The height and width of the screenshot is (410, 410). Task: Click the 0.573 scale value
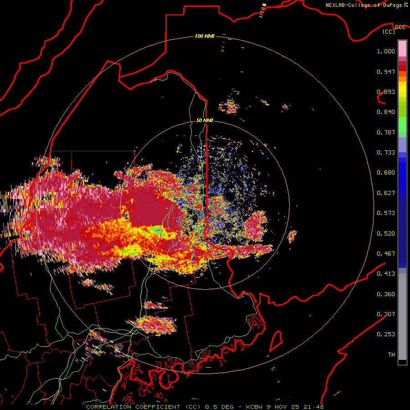(386, 213)
